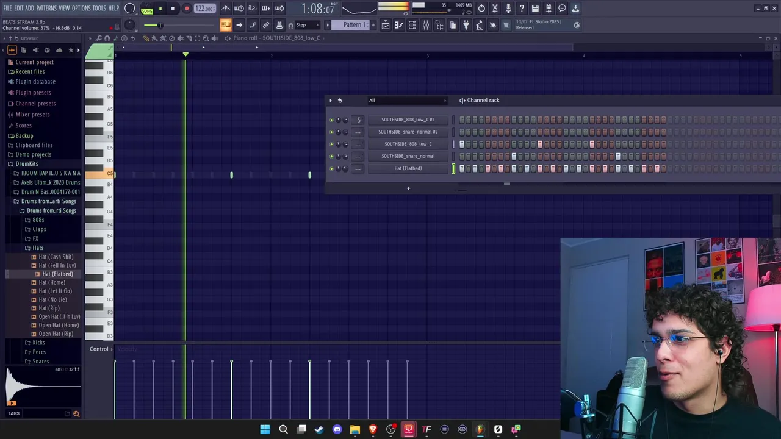
Task: Open the playlist view icon
Action: pos(386,25)
